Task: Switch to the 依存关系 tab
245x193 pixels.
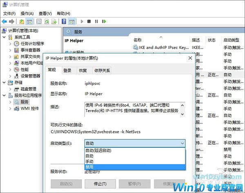Action: pyautogui.click(x=102, y=70)
